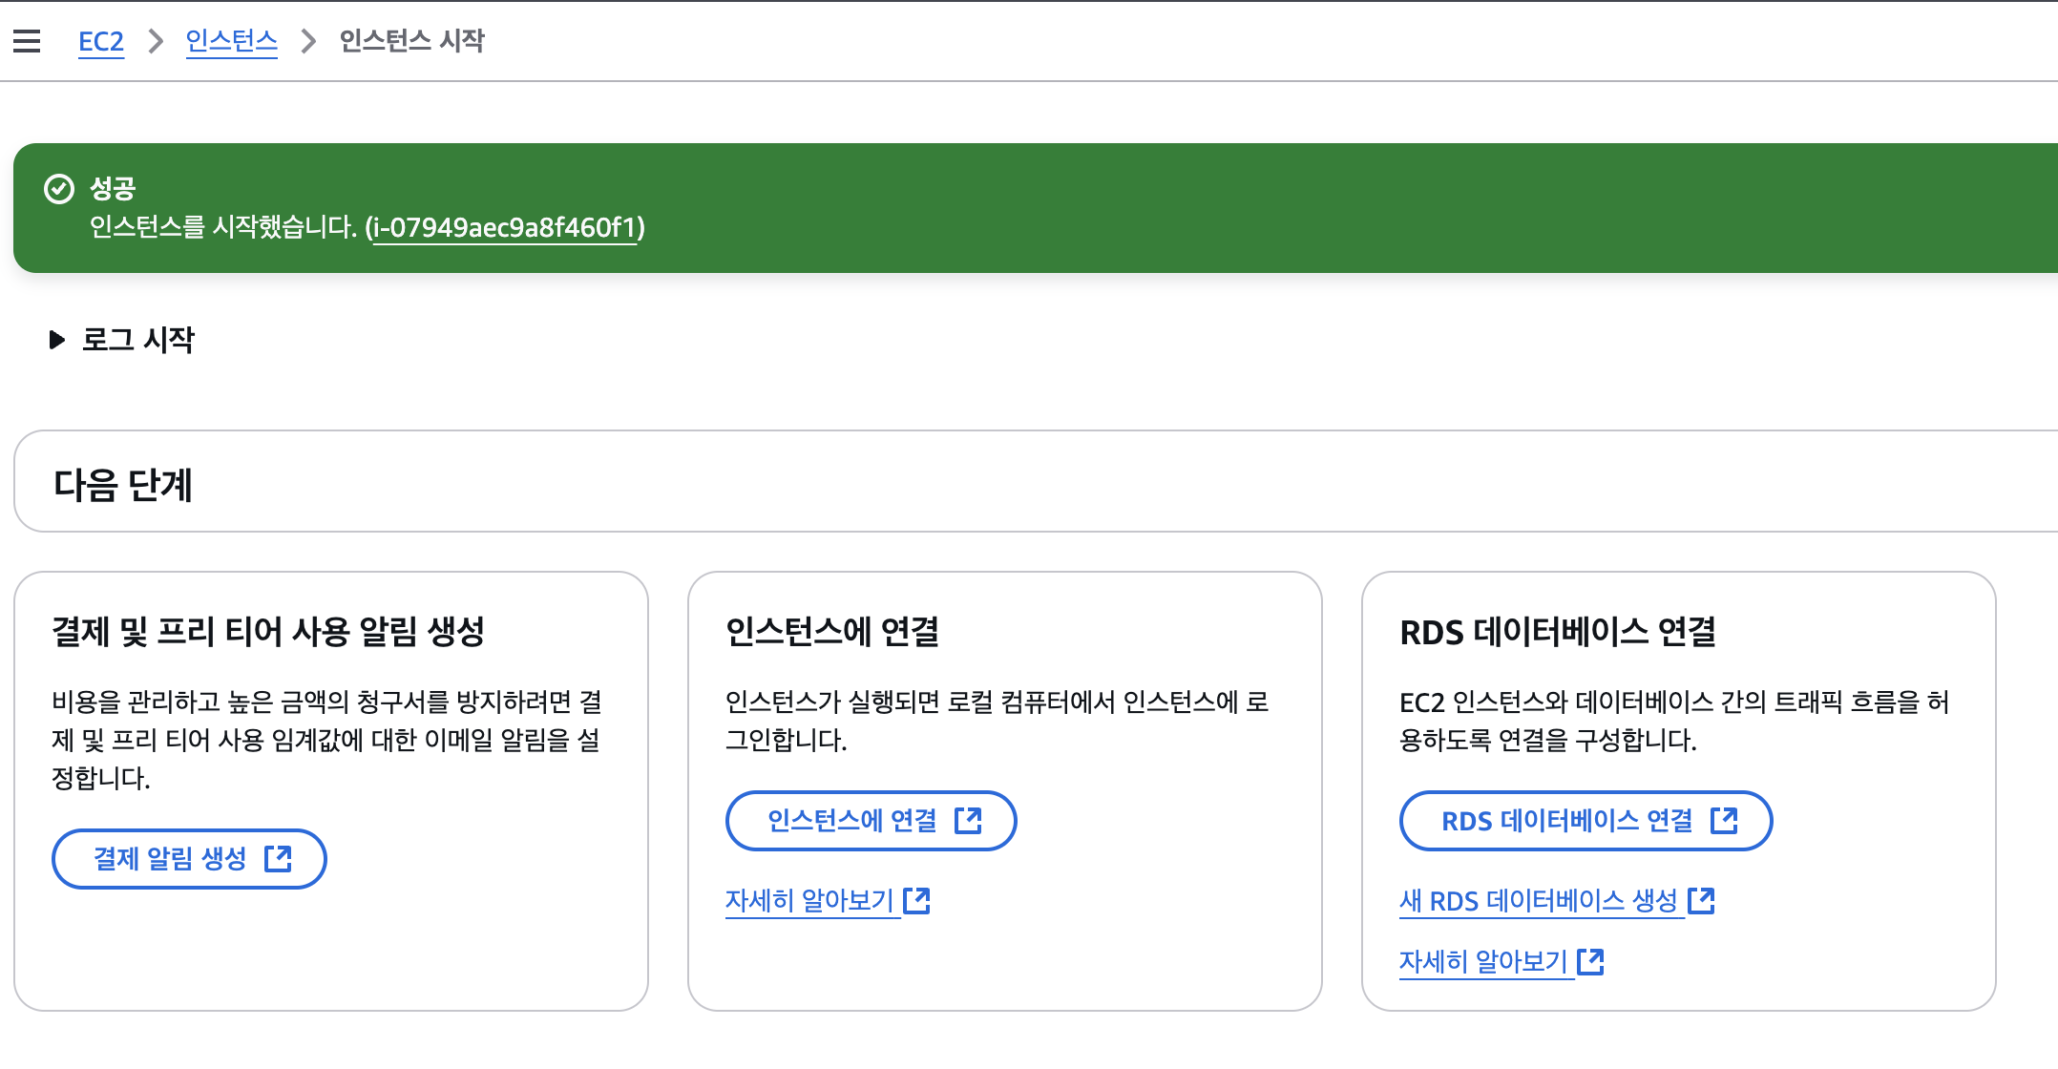Click external icon beside 새 RDS 데이터베이스 생성

coord(1702,900)
